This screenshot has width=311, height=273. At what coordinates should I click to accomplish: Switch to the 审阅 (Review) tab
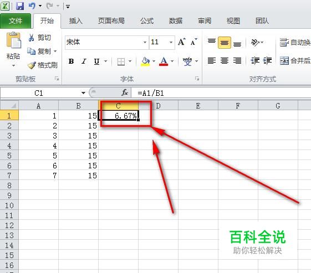205,21
